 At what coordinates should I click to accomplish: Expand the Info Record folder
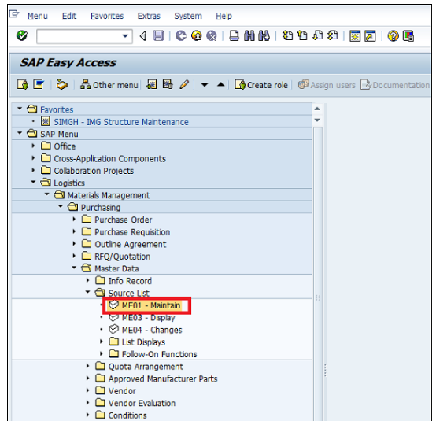pos(87,280)
